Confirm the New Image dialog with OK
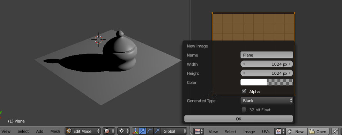 (x=239, y=119)
